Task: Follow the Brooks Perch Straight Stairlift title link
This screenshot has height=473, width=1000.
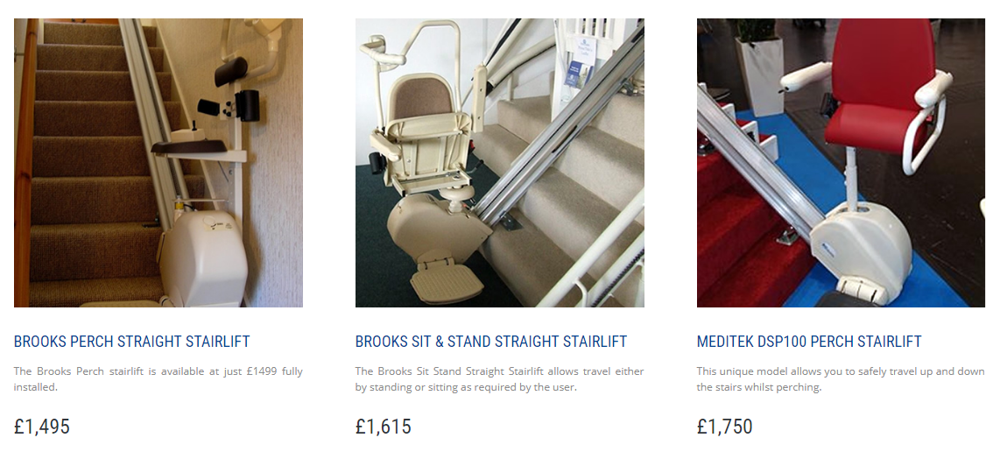Action: 132,342
